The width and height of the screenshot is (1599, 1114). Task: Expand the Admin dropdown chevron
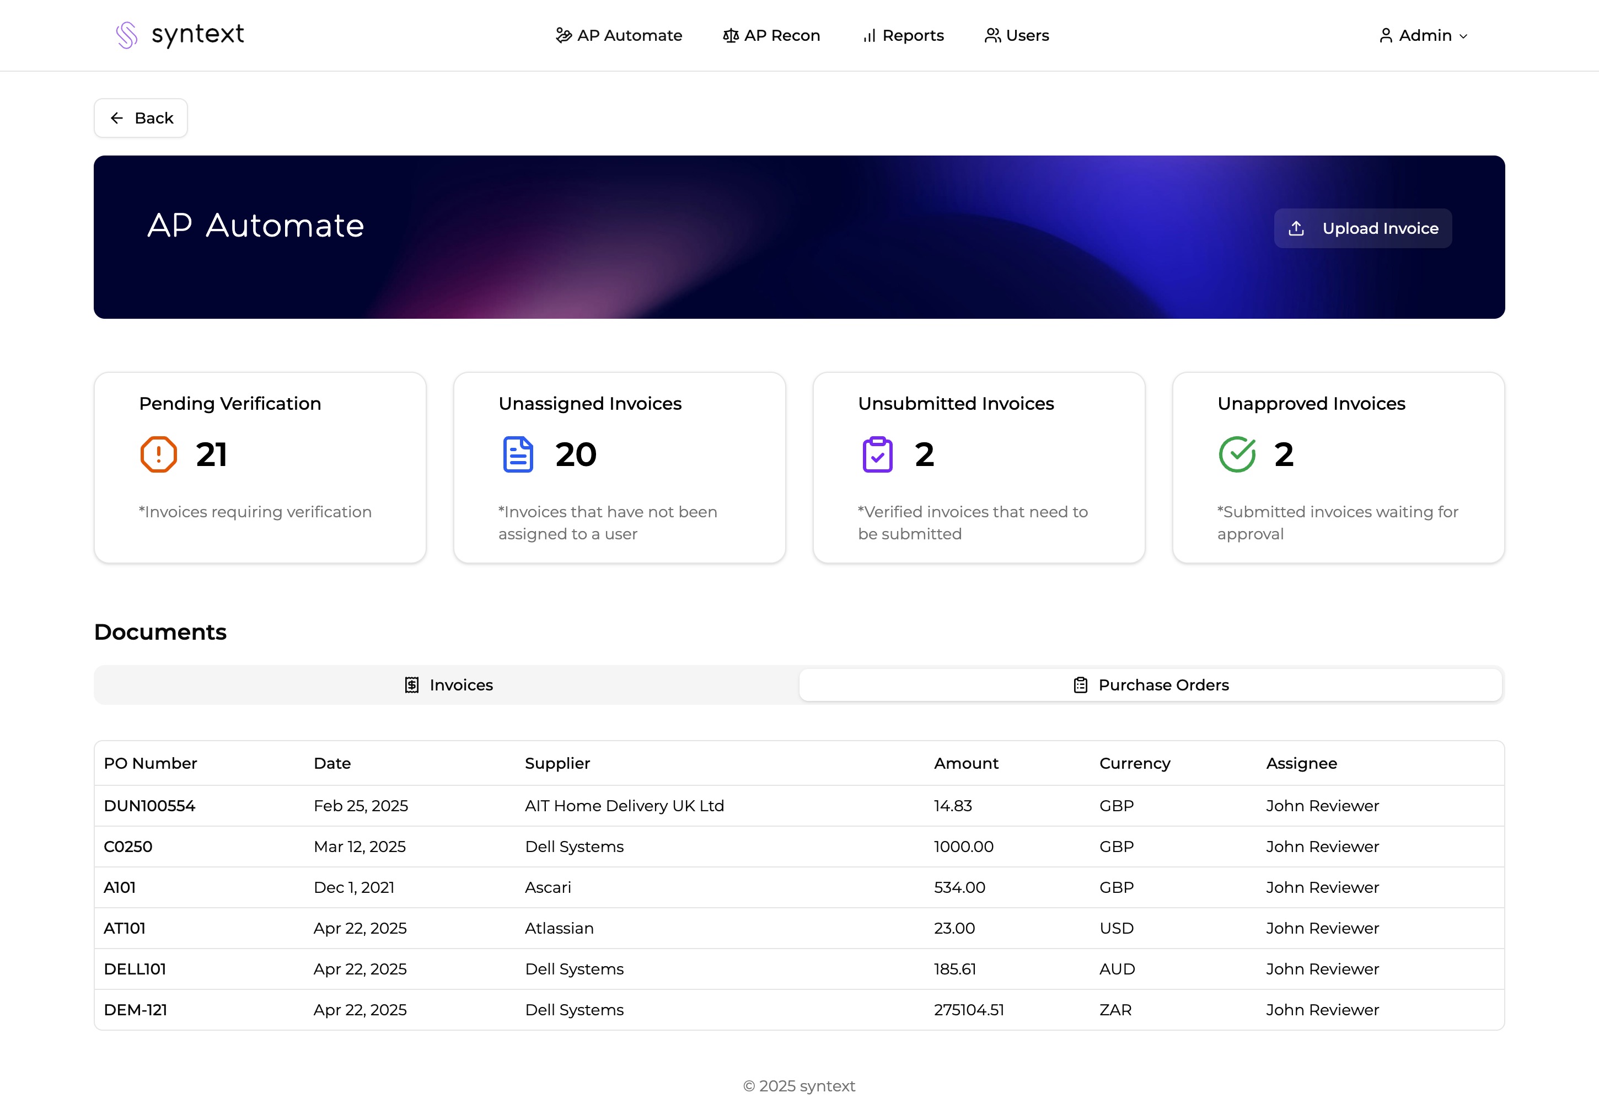point(1463,36)
